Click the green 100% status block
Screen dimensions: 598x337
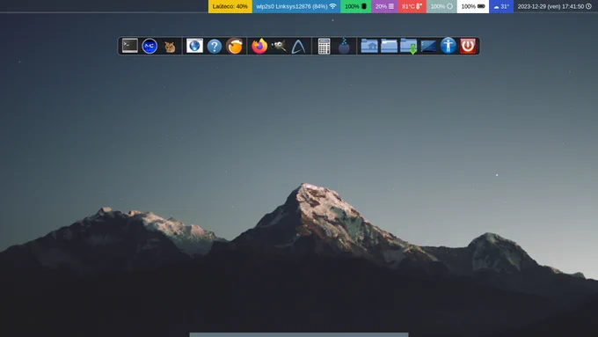click(x=355, y=6)
